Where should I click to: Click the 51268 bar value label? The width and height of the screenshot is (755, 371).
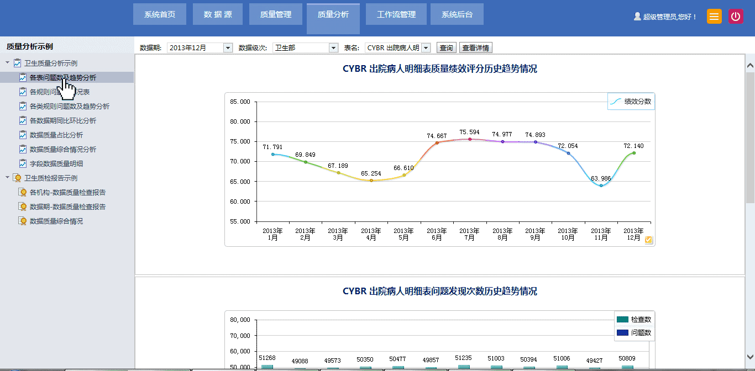coord(268,358)
